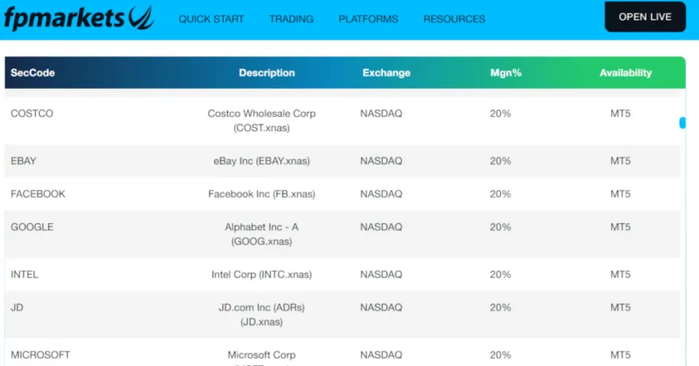699x366 pixels.
Task: Select the EBAY security code
Action: click(x=24, y=161)
